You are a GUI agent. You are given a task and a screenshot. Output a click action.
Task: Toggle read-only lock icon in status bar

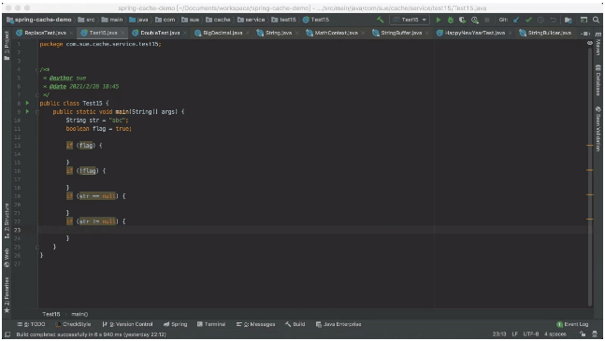pos(583,334)
